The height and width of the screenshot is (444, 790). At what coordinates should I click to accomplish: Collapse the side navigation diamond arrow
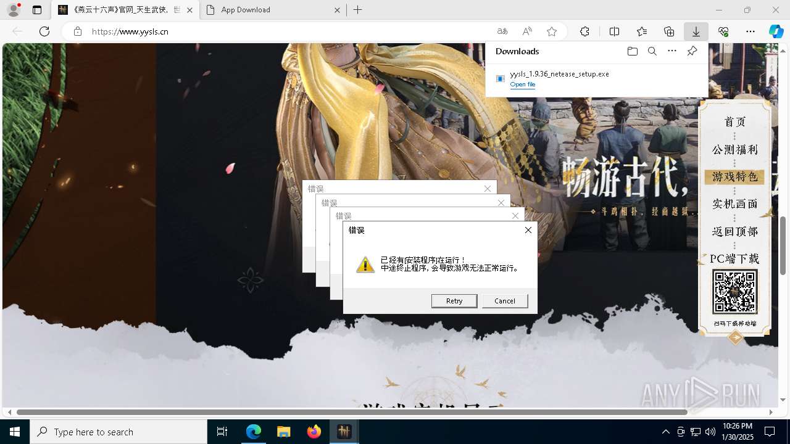pyautogui.click(x=735, y=337)
